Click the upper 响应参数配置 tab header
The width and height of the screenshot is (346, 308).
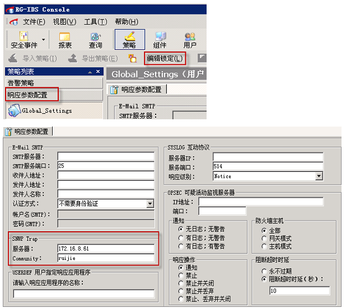point(137,90)
